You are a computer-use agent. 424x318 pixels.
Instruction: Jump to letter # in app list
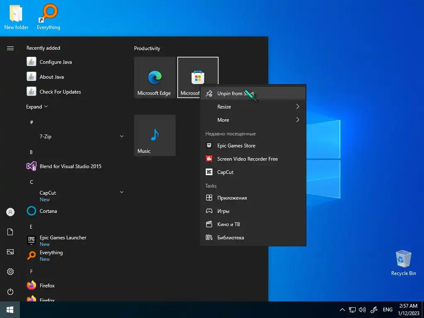click(31, 122)
